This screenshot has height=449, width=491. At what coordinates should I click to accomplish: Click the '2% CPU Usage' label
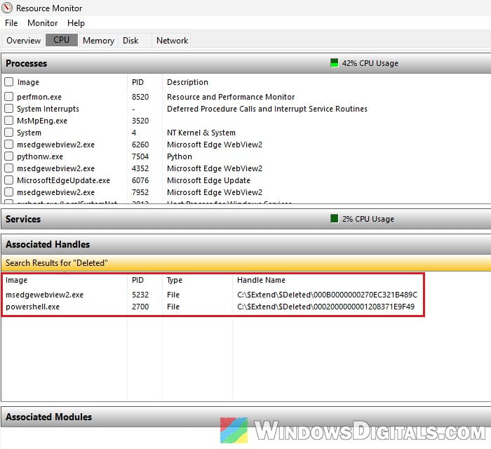368,219
